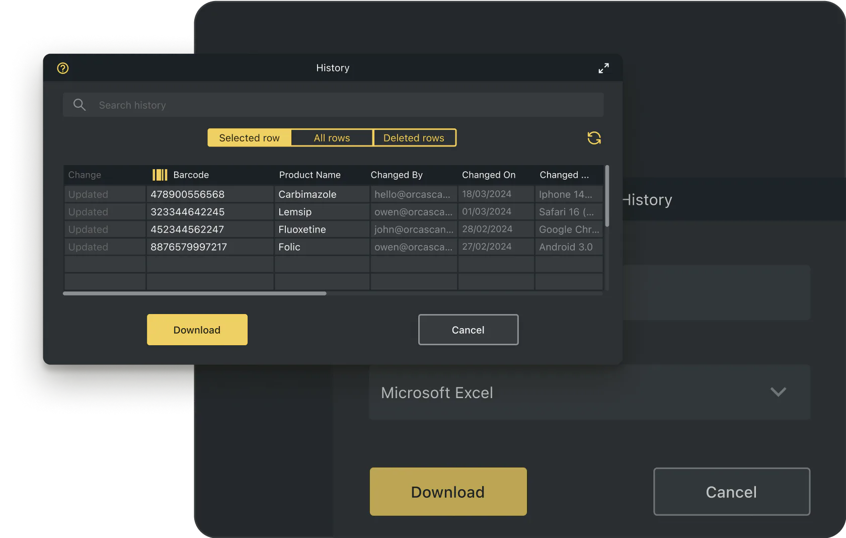This screenshot has width=846, height=538.
Task: Click Cancel in the background window
Action: [x=731, y=492]
